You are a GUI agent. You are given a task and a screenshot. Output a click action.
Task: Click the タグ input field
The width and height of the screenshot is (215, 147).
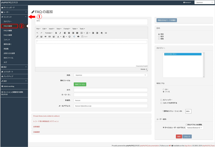(111, 90)
